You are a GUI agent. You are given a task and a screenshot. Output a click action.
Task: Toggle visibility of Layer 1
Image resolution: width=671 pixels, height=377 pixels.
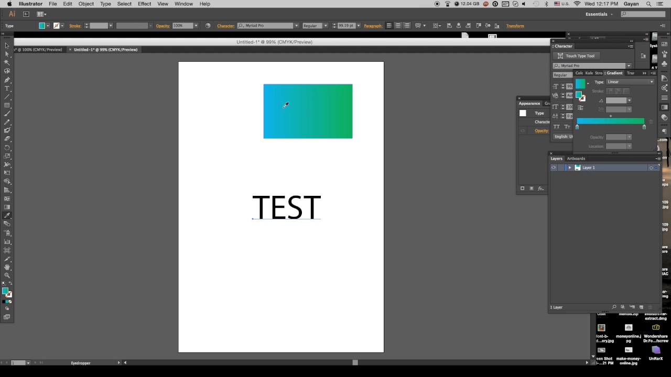point(554,168)
